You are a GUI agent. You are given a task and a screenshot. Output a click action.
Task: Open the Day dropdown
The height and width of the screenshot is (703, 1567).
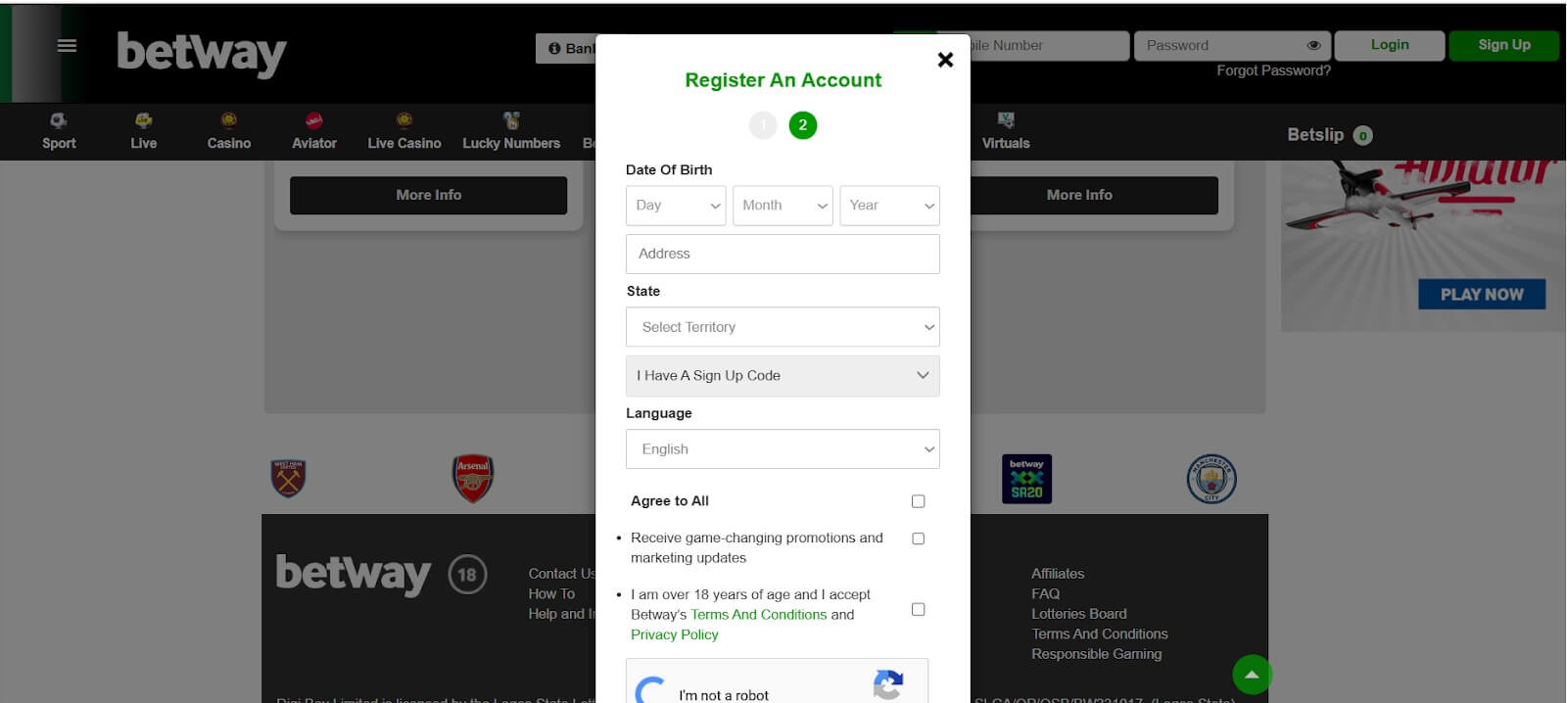tap(675, 206)
